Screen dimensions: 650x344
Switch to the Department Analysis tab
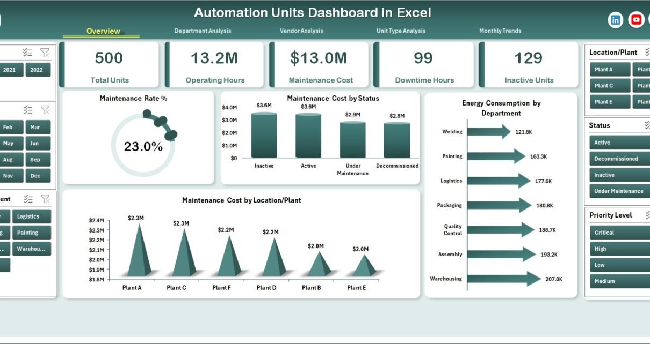203,31
